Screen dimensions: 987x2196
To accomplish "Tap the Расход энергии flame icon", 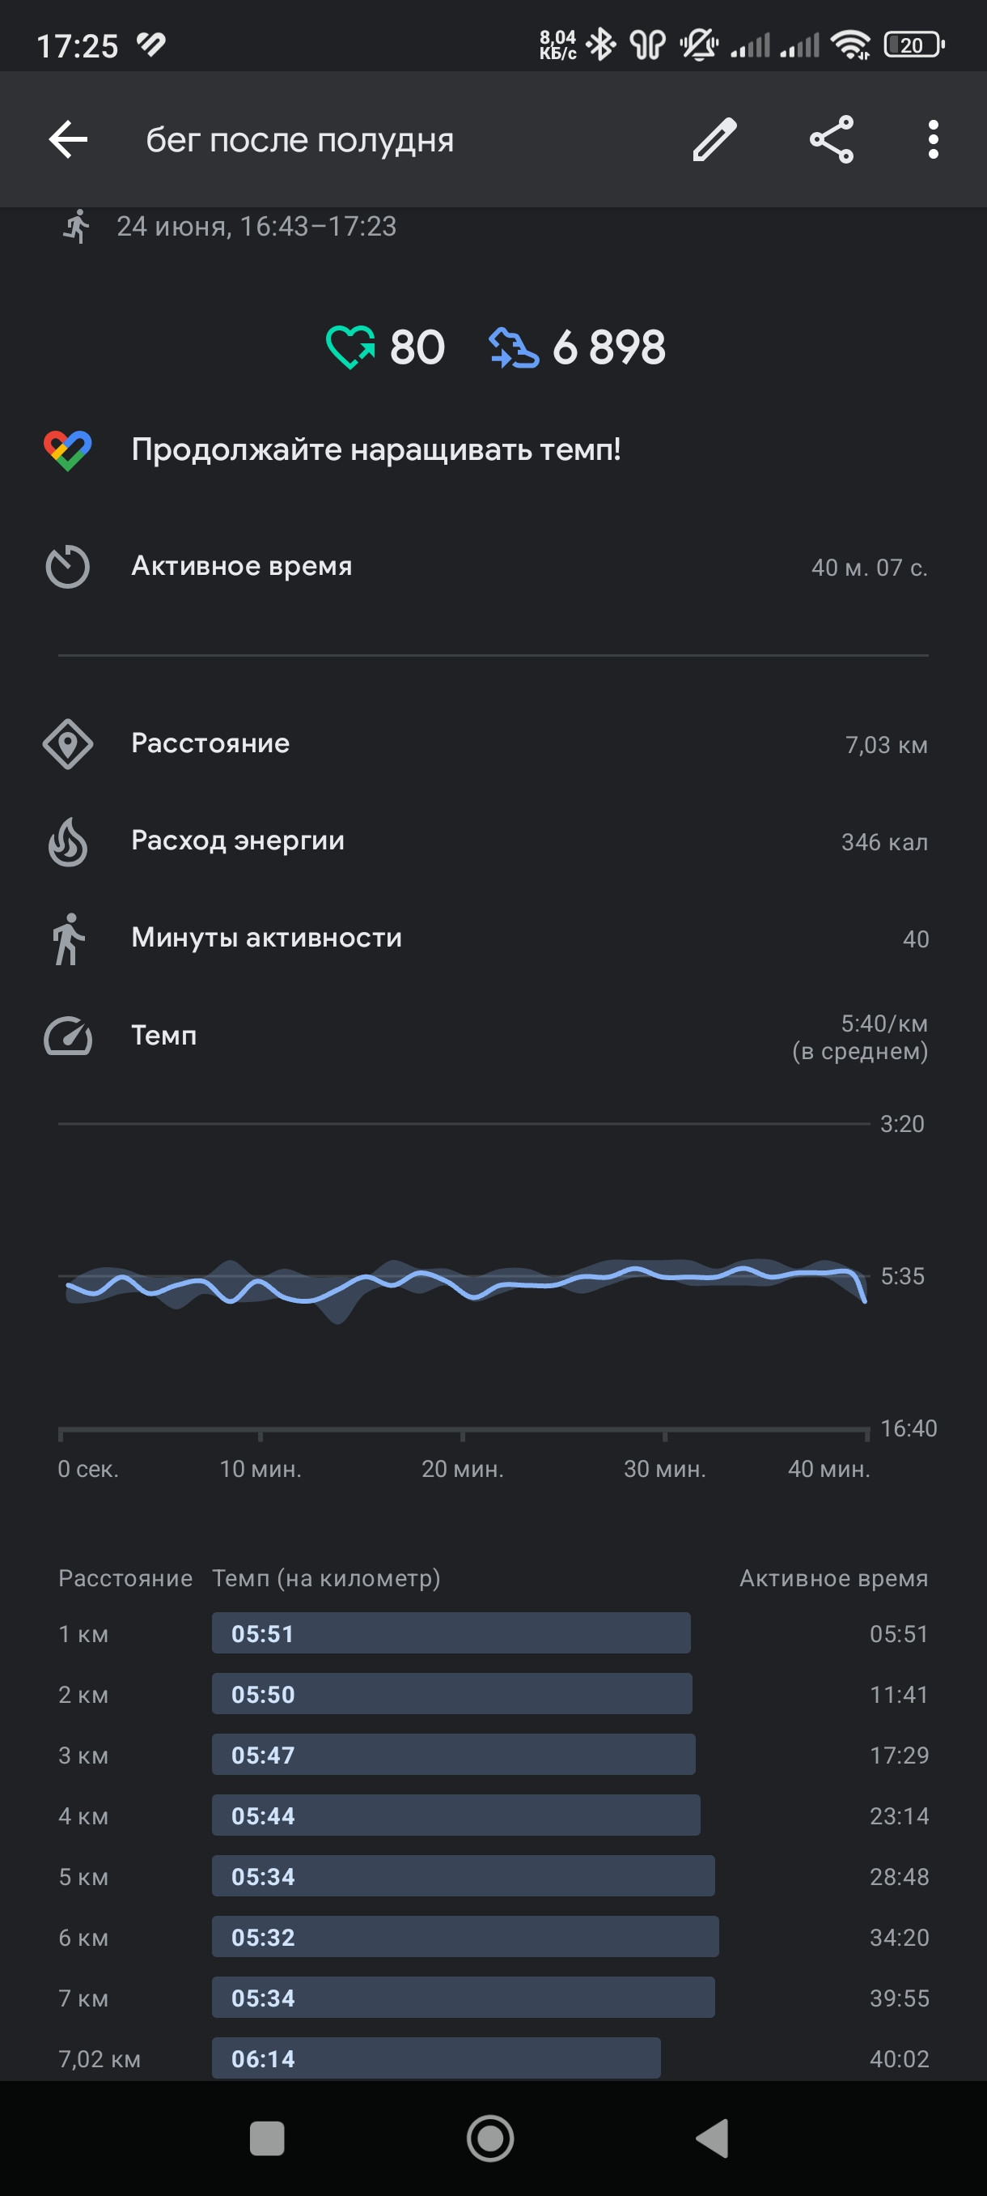I will click(68, 842).
